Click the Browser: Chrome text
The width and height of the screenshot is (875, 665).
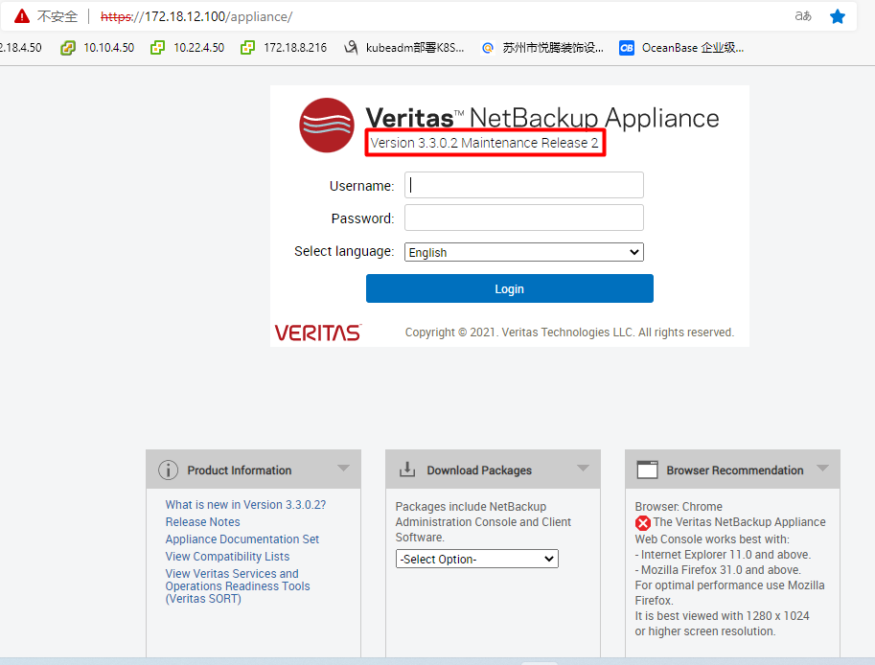click(679, 507)
